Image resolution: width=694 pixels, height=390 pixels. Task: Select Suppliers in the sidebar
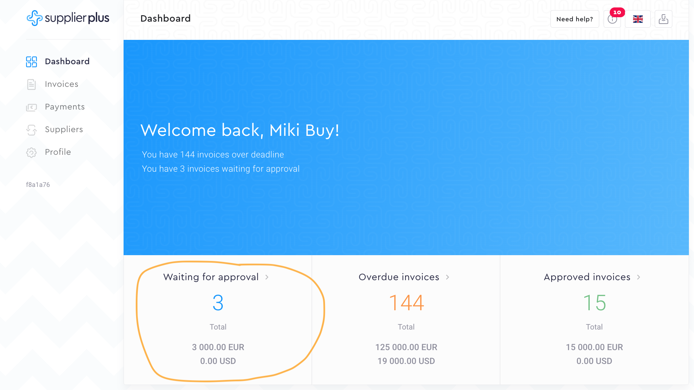[x=64, y=129]
